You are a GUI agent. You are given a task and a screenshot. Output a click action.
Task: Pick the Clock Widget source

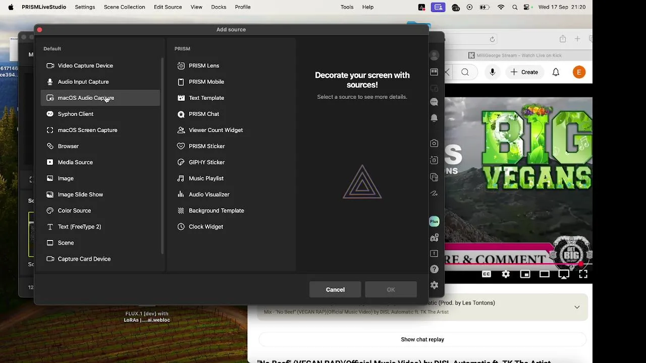(231, 227)
